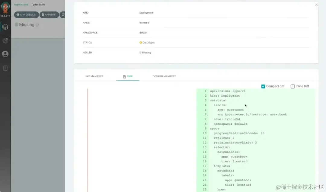
Task: Close the resource details panel
Action: (x=316, y=5)
